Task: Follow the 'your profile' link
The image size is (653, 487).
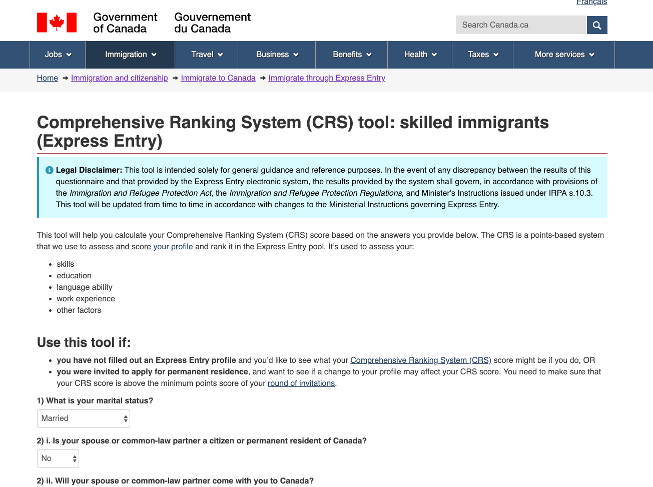Action: (x=173, y=247)
